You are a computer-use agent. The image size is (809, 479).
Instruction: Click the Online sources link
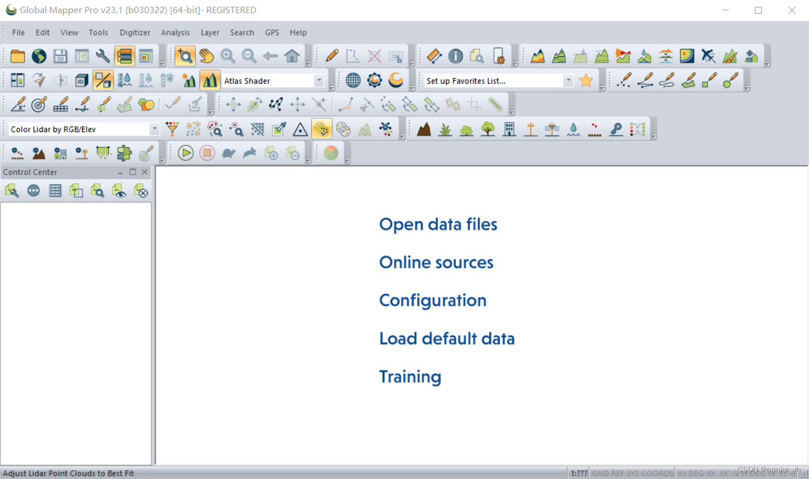click(x=436, y=262)
